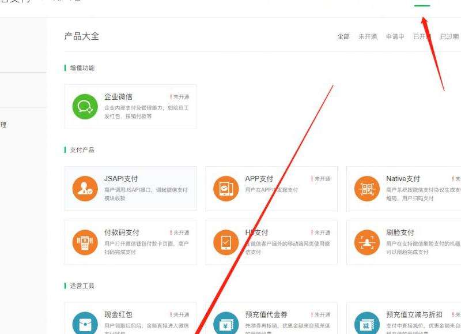This screenshot has width=461, height=334.
Task: Click the 增值功能 section heading
Action: pos(82,68)
